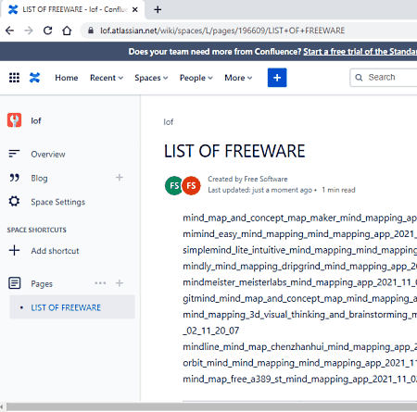Click into the Search field
This screenshot has width=417, height=412.
(x=384, y=78)
